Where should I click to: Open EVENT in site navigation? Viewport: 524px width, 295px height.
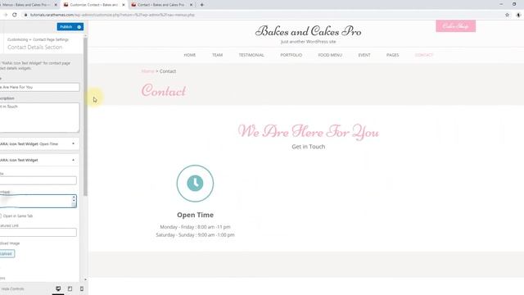click(x=364, y=55)
